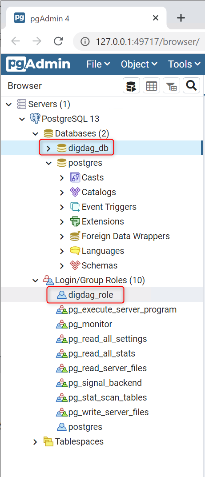Select the Servers (1) label

[x=49, y=104]
